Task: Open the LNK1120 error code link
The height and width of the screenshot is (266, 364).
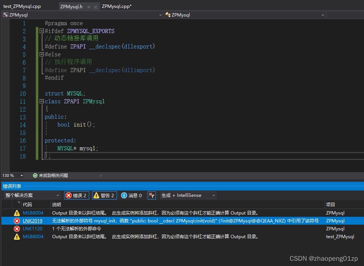Action: pyautogui.click(x=33, y=229)
